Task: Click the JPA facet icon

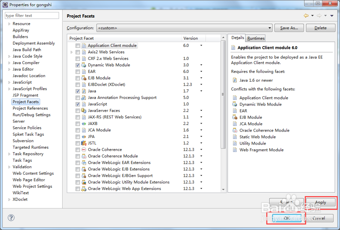Action: point(84,136)
